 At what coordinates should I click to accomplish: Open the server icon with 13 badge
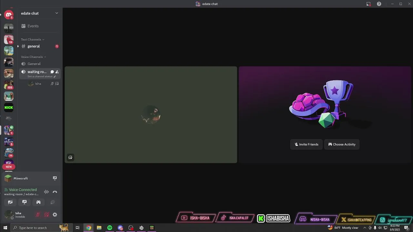coord(9,39)
